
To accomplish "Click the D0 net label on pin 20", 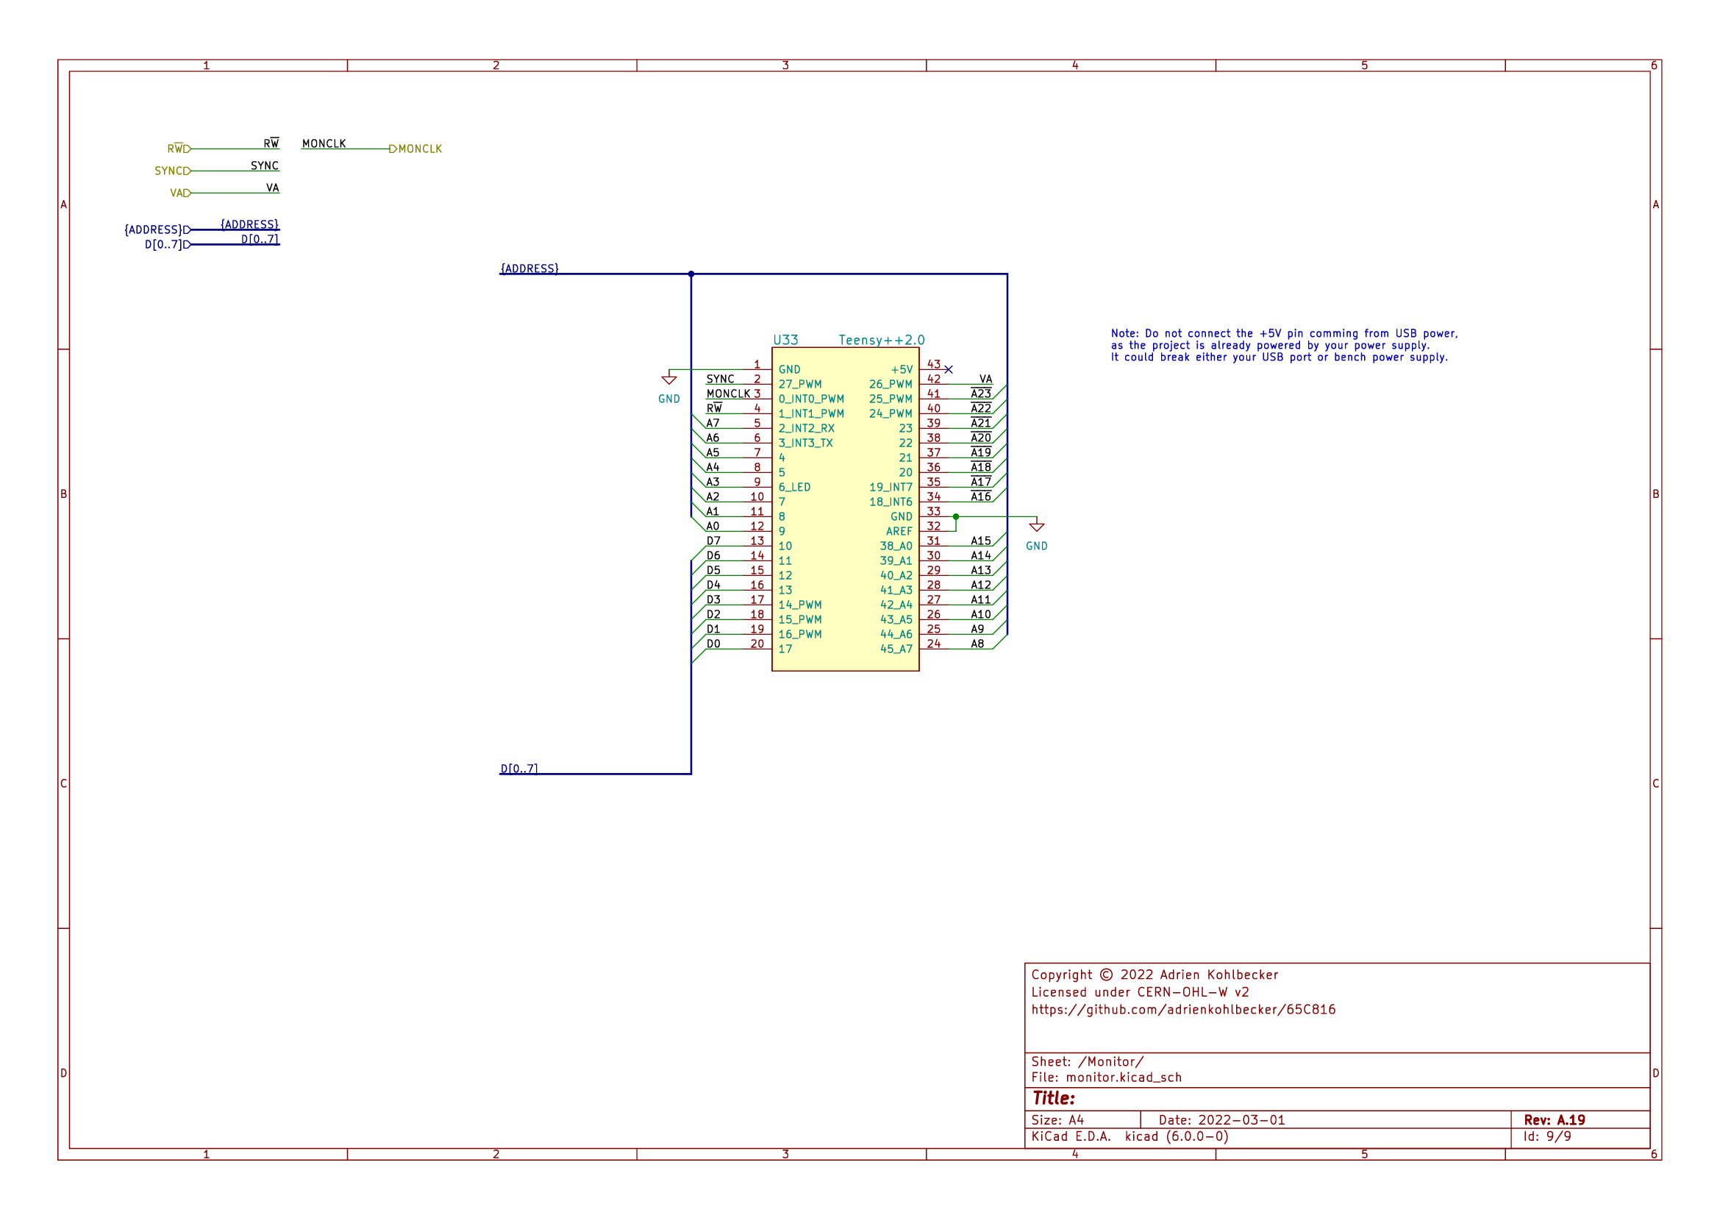I will click(713, 644).
